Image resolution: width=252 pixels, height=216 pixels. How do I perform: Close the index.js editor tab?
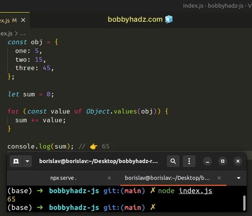coord(23,20)
